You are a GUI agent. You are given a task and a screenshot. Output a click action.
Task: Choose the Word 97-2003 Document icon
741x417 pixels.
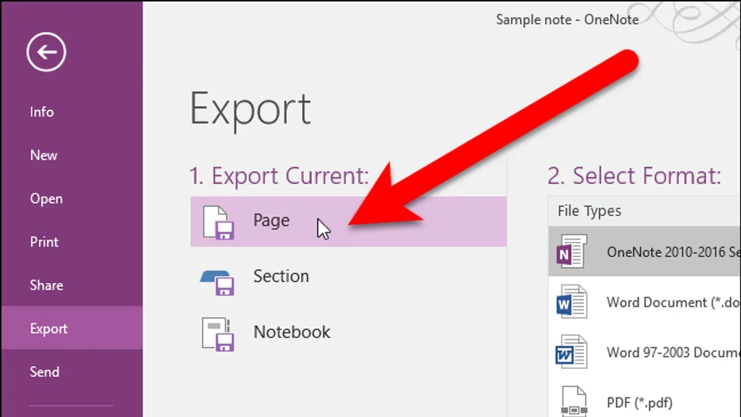point(571,352)
